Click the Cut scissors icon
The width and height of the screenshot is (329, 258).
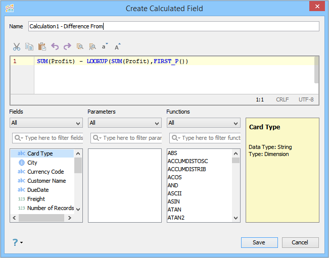[17, 46]
